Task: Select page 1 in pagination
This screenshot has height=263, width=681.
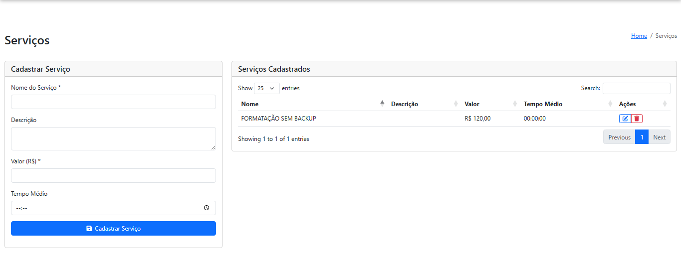Action: coord(642,137)
